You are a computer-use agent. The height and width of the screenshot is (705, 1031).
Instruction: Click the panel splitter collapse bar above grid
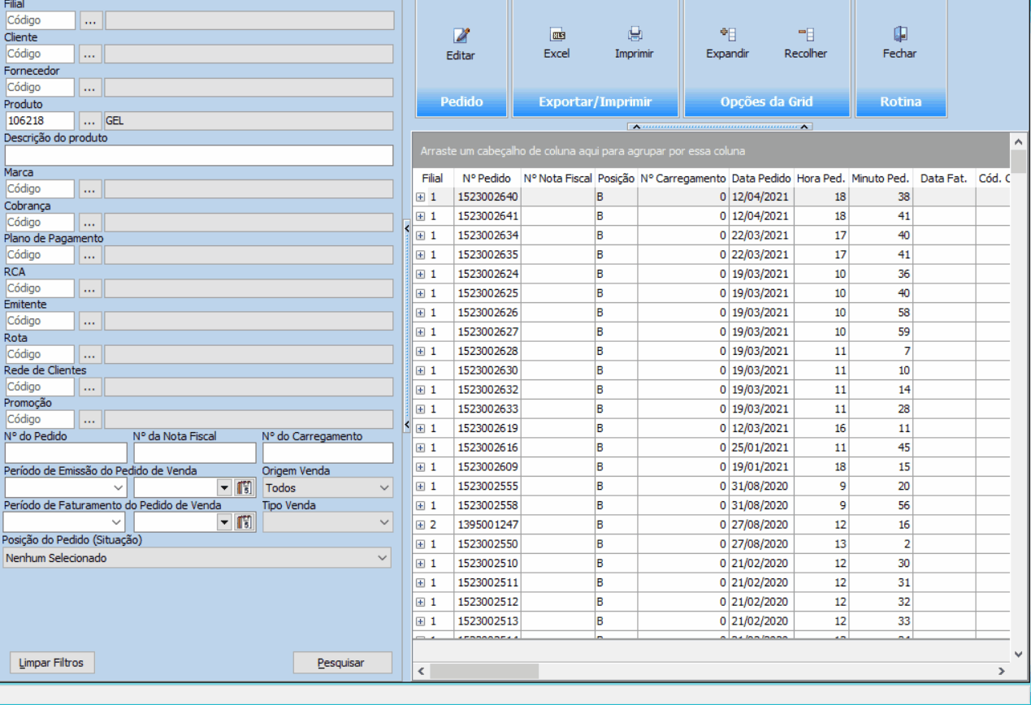[720, 126]
